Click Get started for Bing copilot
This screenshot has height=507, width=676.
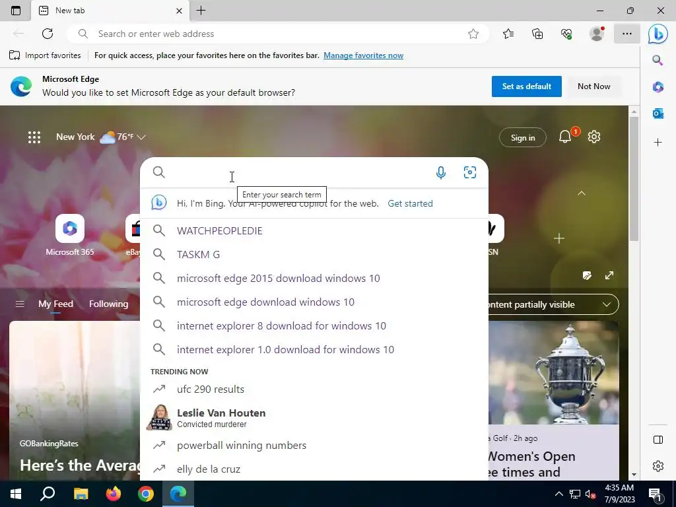(410, 203)
